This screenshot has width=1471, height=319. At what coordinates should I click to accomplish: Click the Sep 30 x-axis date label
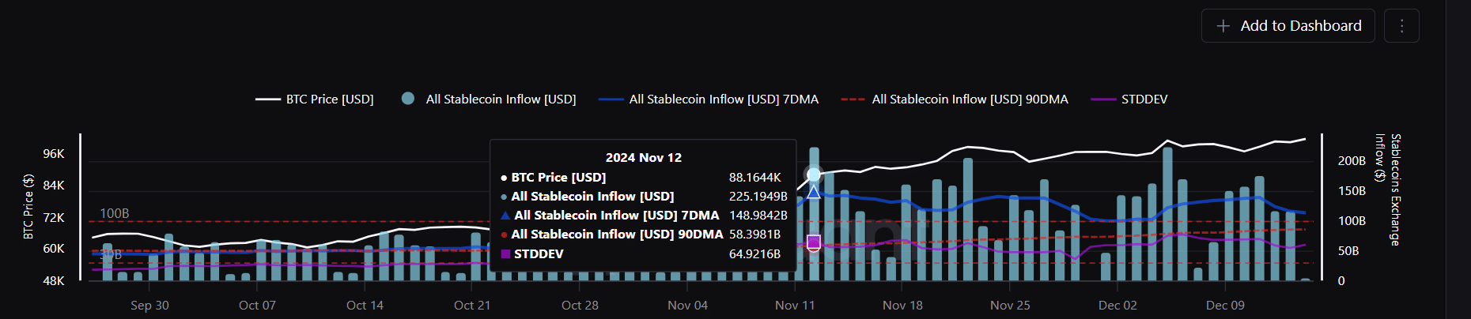149,306
